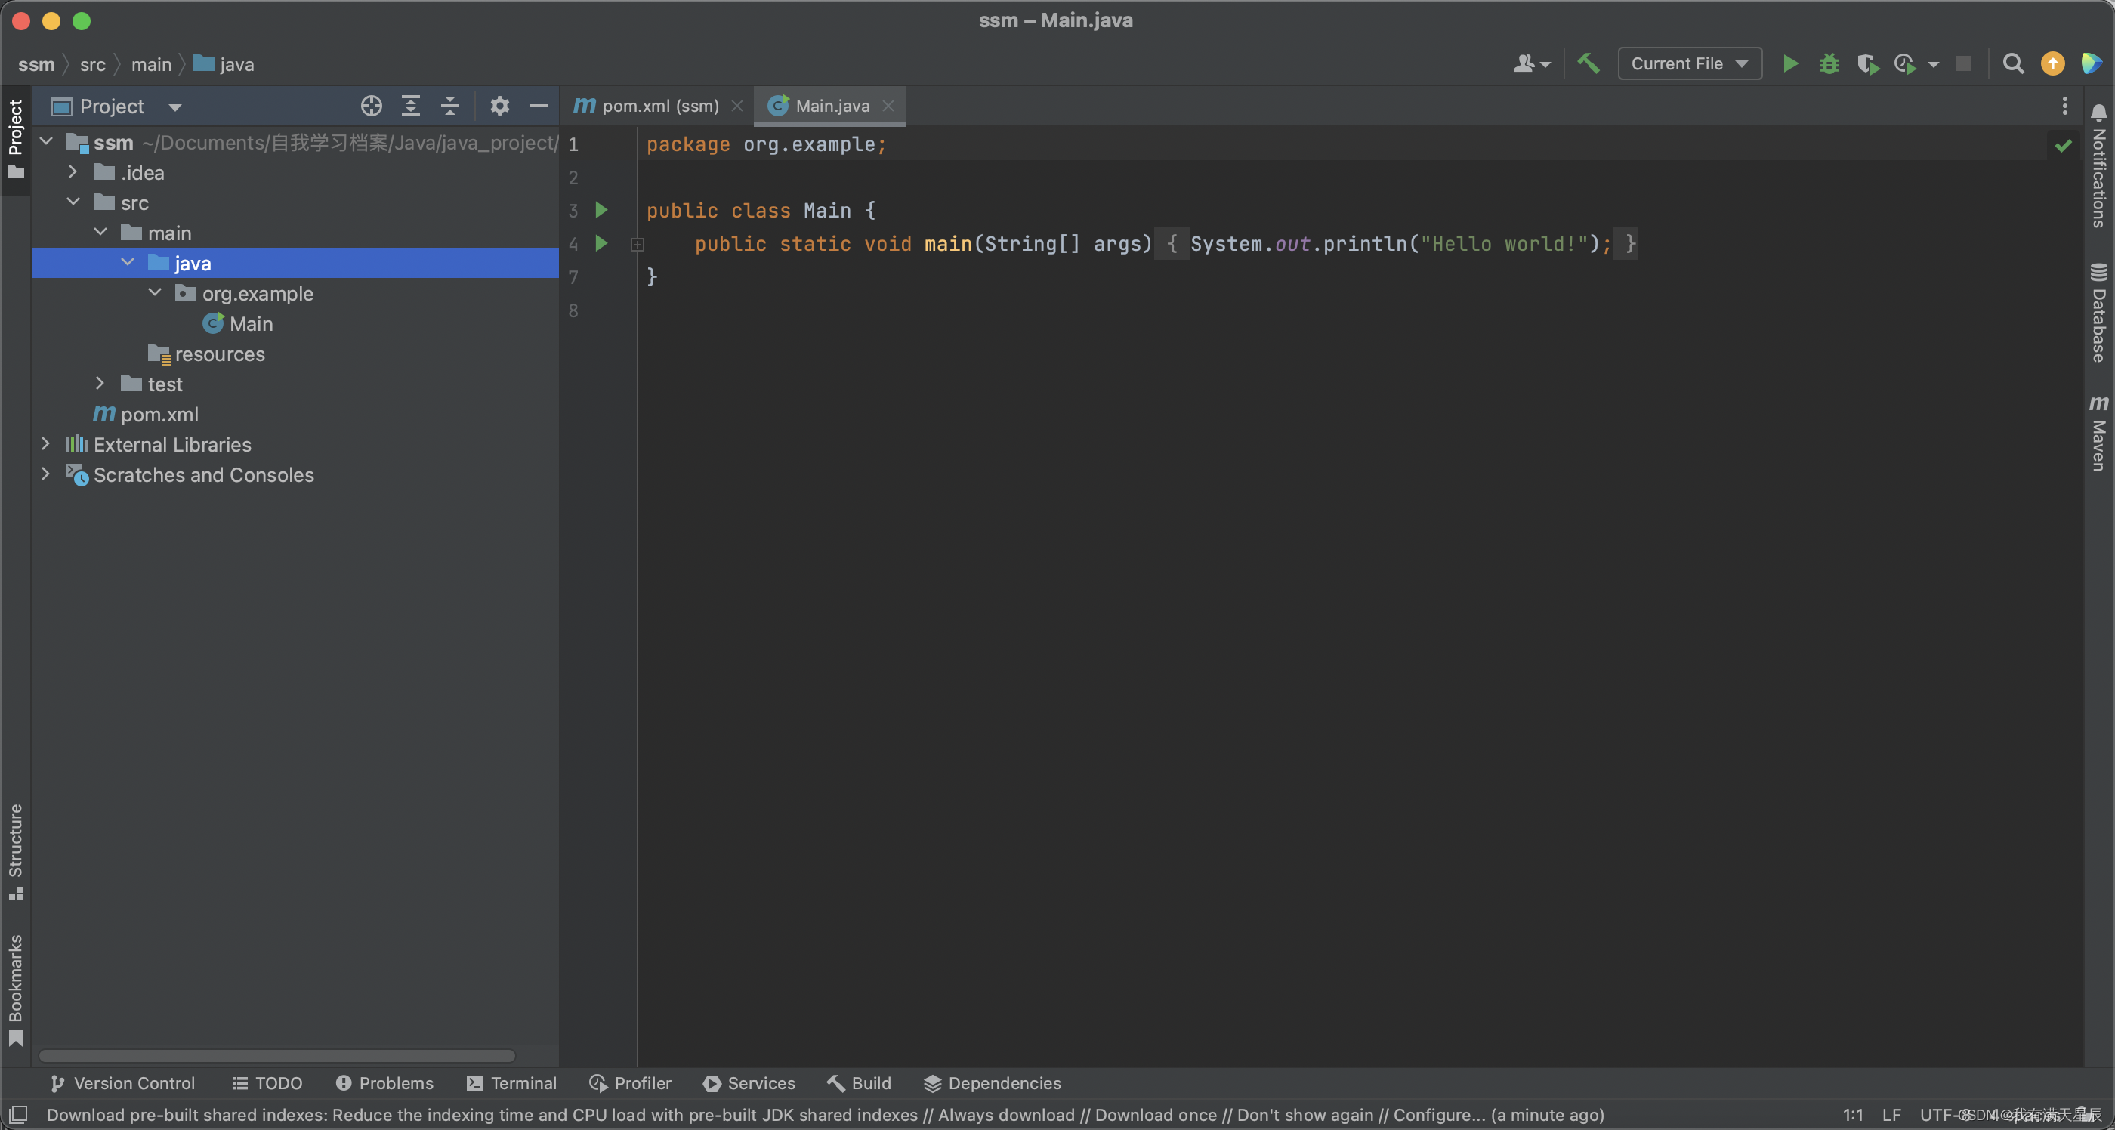The height and width of the screenshot is (1130, 2115).
Task: Open Project panel gear options
Action: tap(499, 106)
